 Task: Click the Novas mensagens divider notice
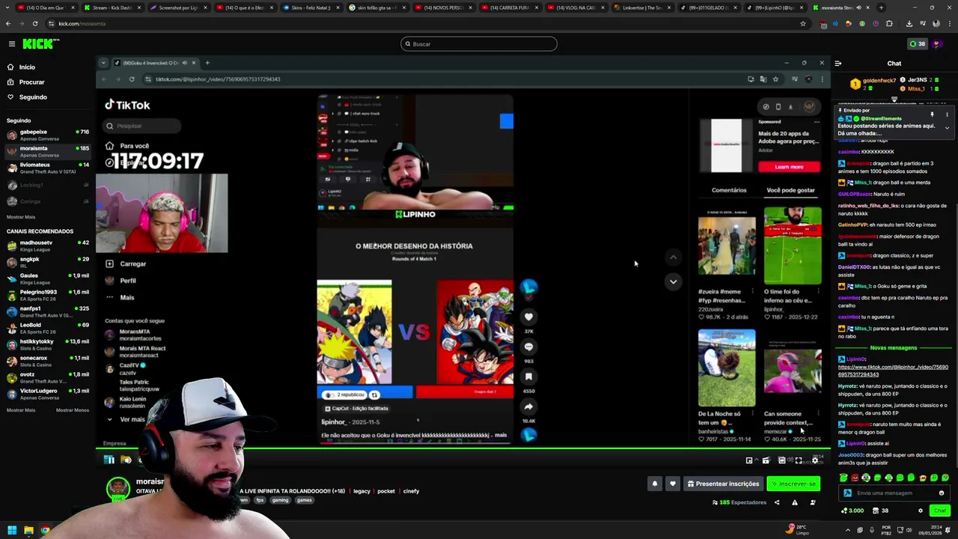coord(893,348)
